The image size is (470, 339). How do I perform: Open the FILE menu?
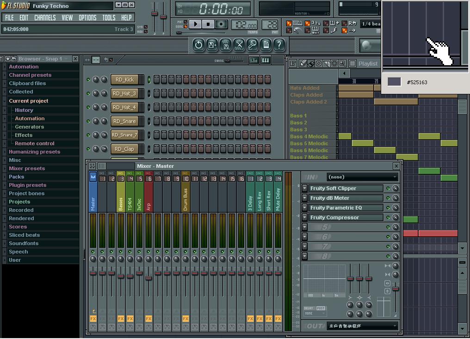pos(9,18)
